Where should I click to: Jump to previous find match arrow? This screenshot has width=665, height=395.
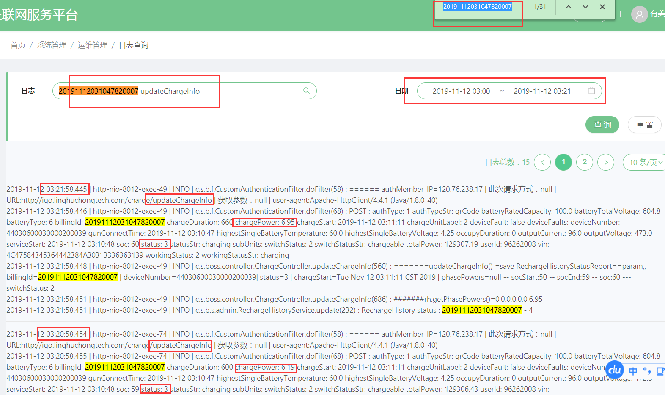569,7
